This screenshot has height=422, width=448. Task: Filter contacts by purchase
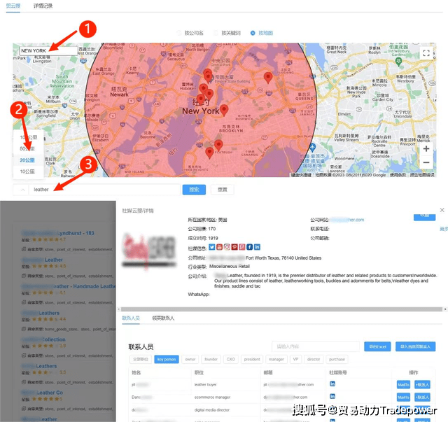coord(337,359)
